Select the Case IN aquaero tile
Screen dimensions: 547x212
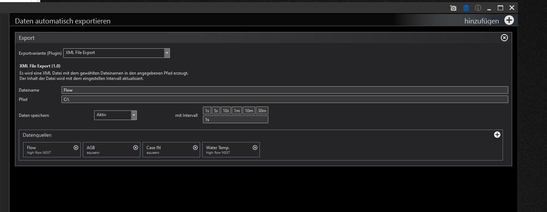(x=171, y=150)
